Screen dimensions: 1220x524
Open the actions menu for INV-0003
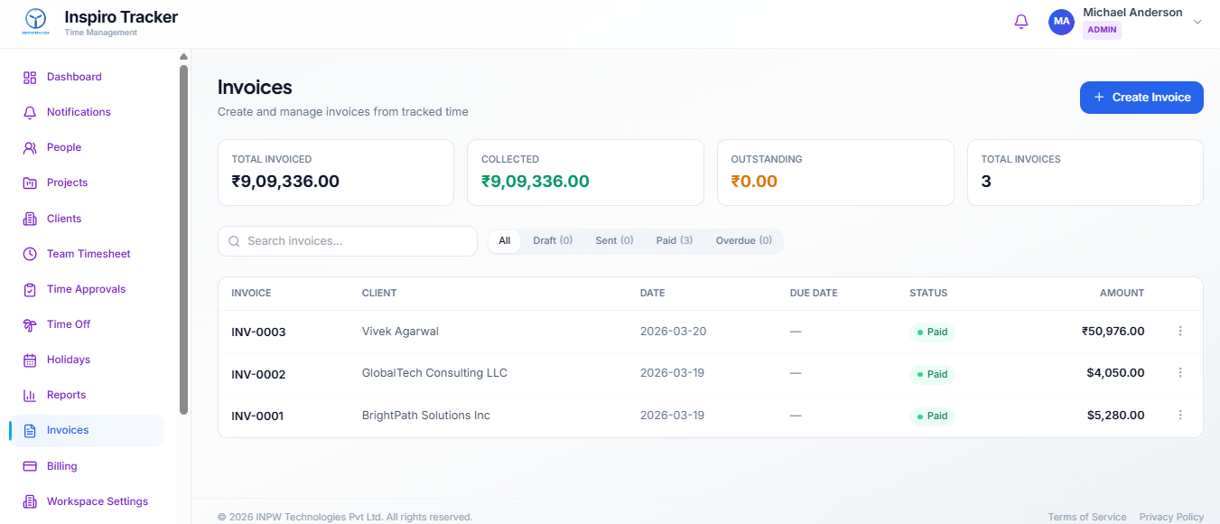pos(1180,331)
